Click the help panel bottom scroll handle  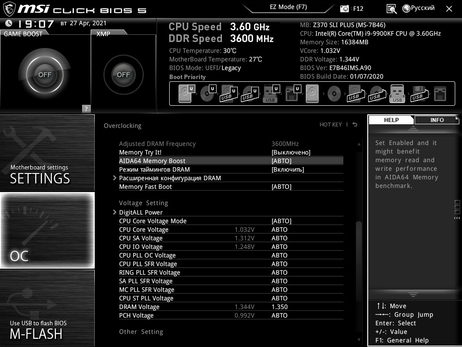413,294
